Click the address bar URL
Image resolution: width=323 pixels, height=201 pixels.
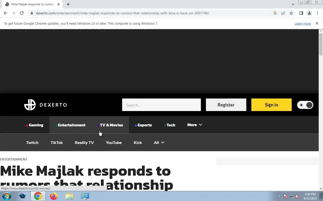[122, 13]
